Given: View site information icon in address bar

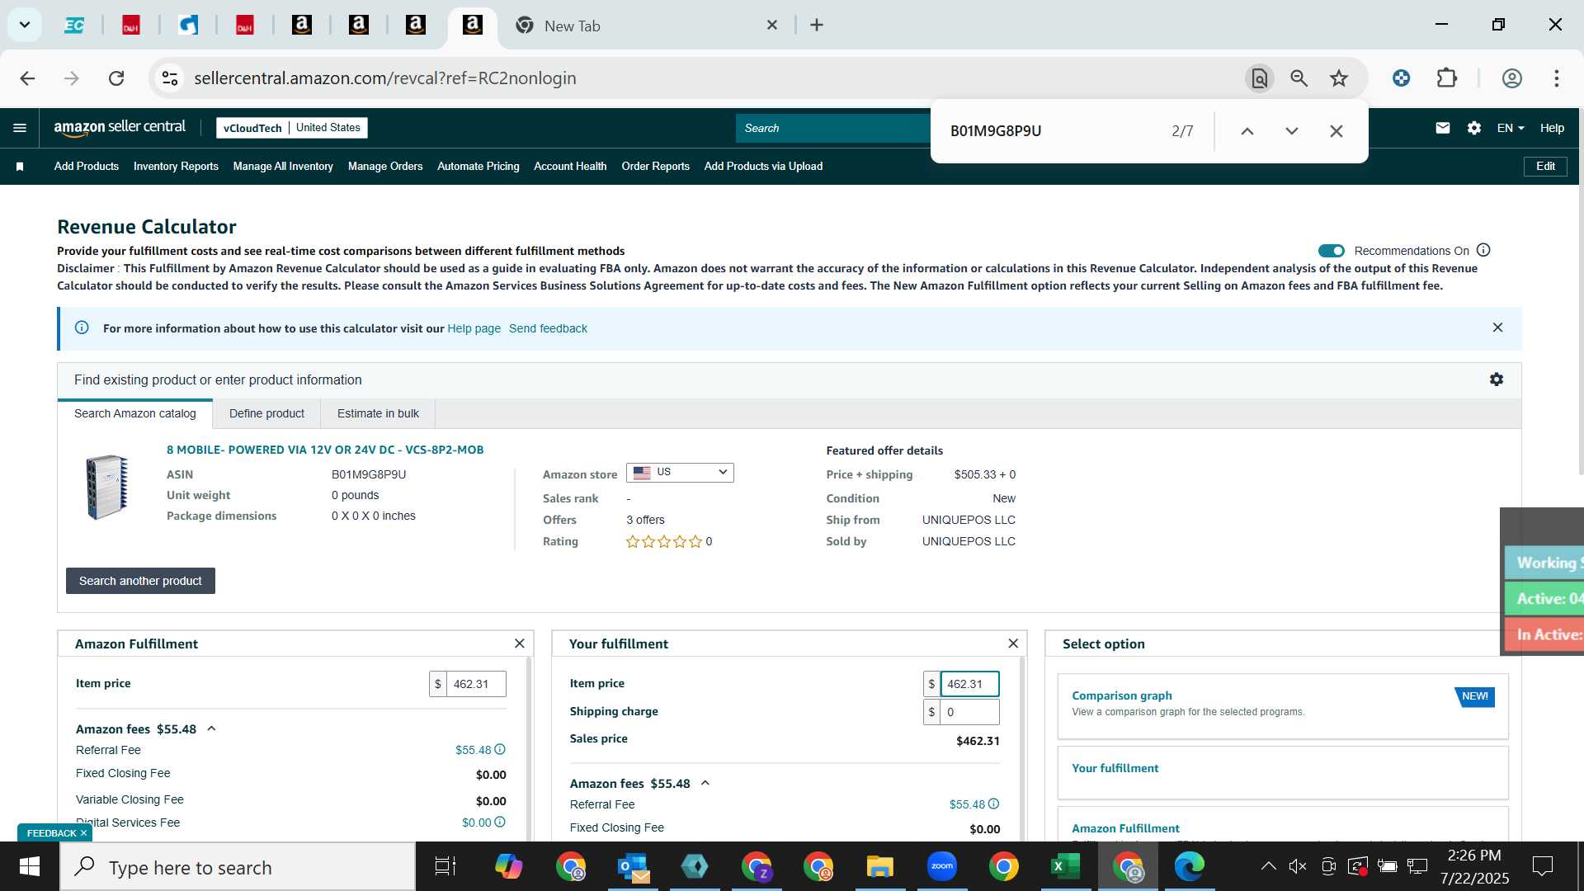Looking at the screenshot, I should (x=170, y=78).
